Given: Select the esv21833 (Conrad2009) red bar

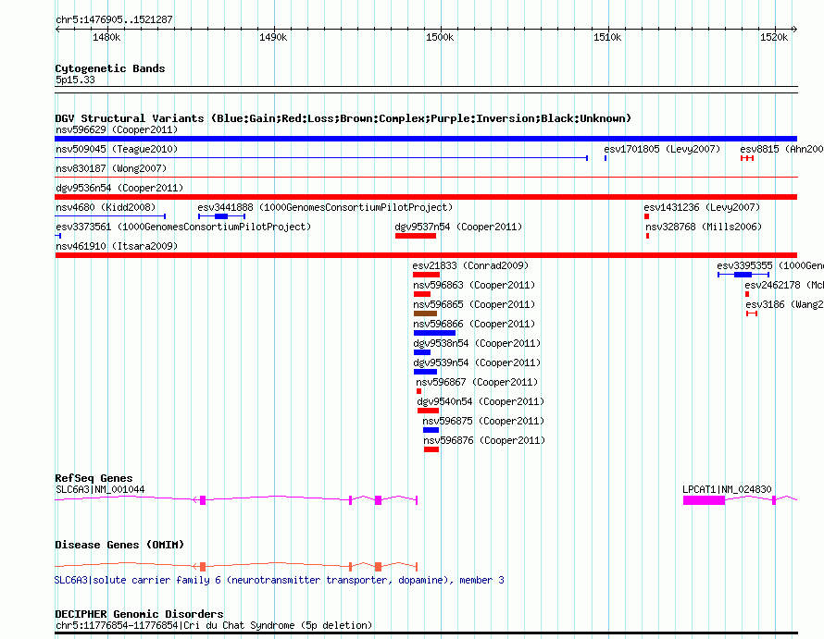Looking at the screenshot, I should pos(426,275).
